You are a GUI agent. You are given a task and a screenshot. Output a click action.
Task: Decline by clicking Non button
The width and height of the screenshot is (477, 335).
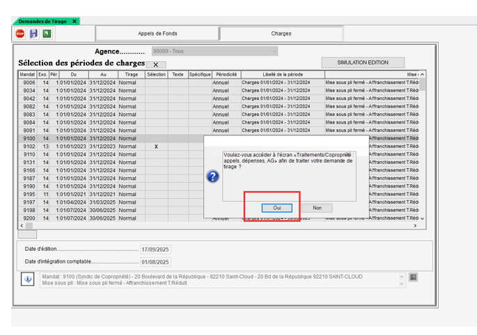(317, 208)
